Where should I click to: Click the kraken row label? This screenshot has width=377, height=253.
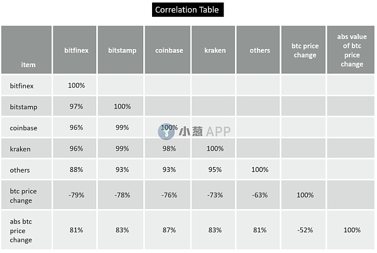pyautogui.click(x=21, y=149)
